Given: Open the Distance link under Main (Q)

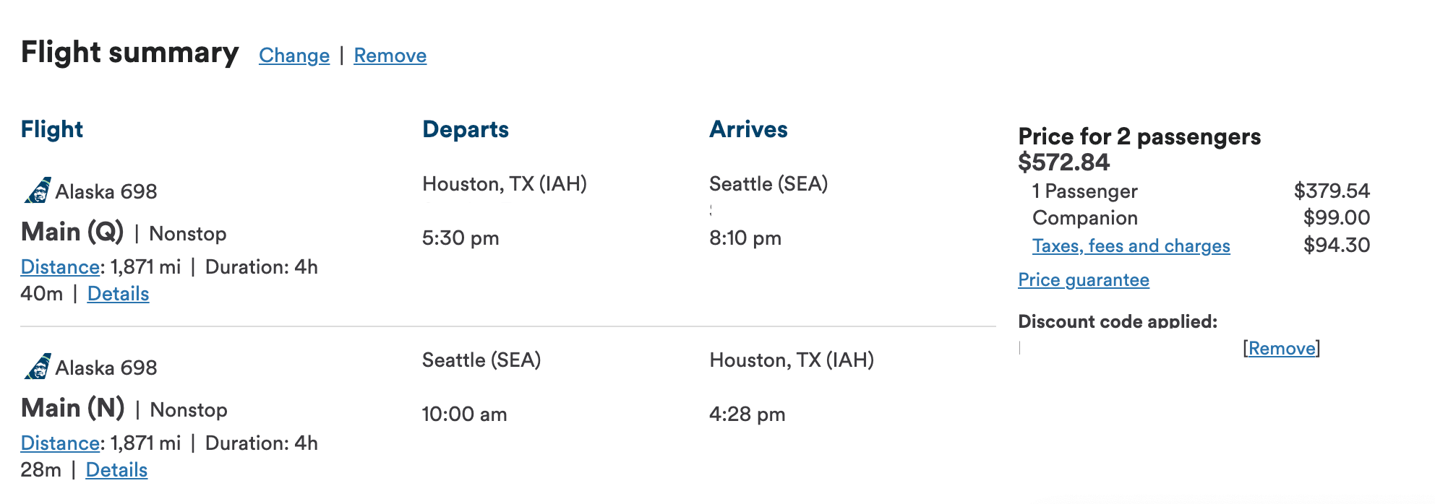Looking at the screenshot, I should pyautogui.click(x=60, y=267).
